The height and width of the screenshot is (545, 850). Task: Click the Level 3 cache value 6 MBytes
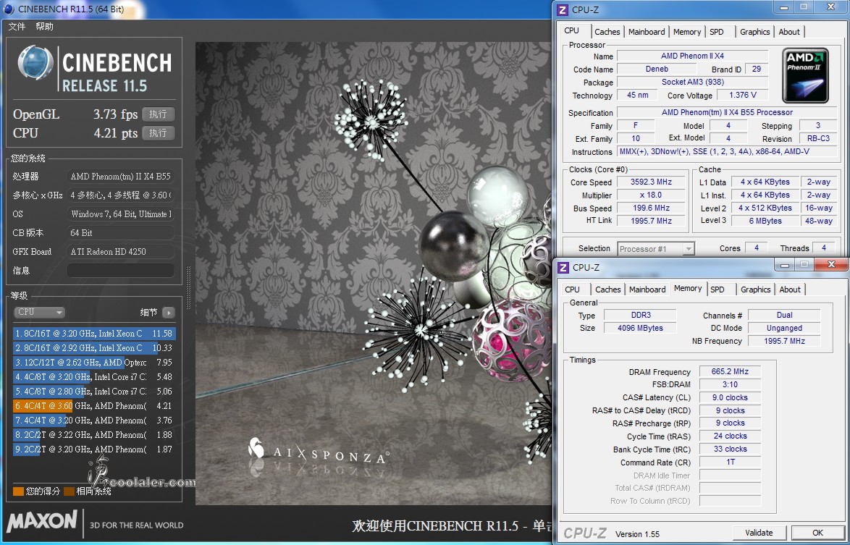765,221
